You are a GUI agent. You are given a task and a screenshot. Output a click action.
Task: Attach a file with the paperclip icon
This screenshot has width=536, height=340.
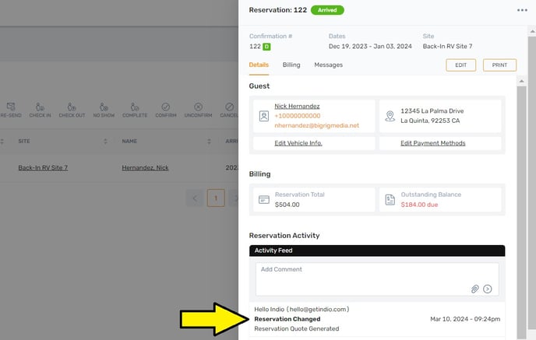click(x=474, y=289)
